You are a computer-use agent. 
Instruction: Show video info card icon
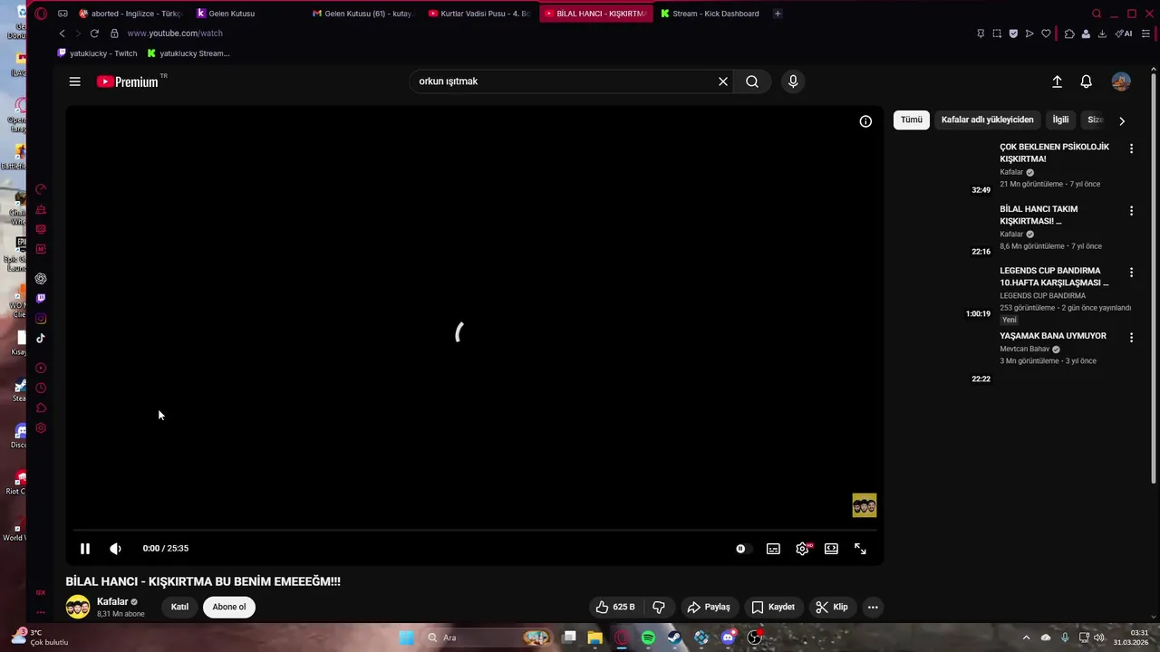point(865,121)
